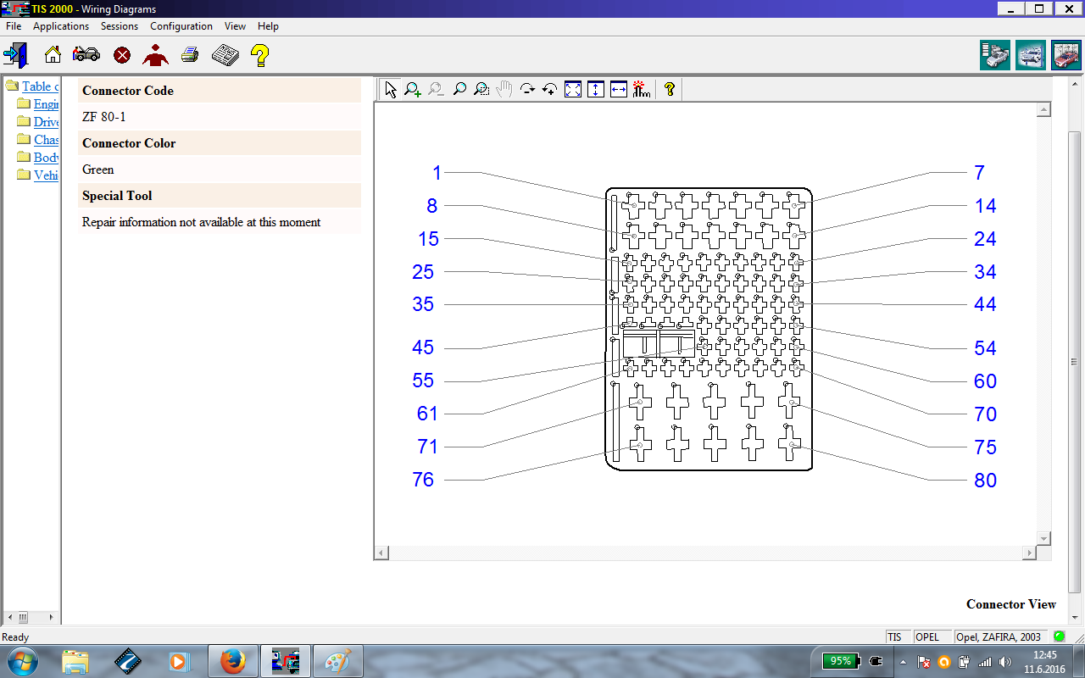Choose the zoom-to-area magnifier tool
Image resolution: width=1085 pixels, height=678 pixels.
[481, 89]
